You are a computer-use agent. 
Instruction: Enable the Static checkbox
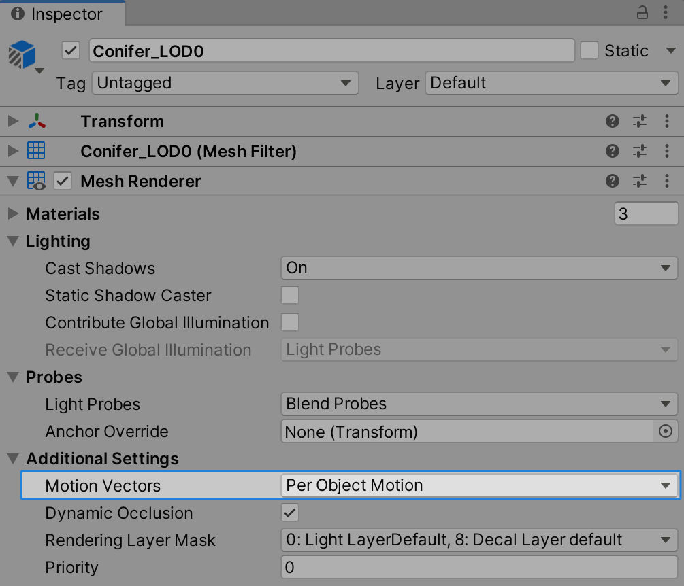tap(589, 51)
